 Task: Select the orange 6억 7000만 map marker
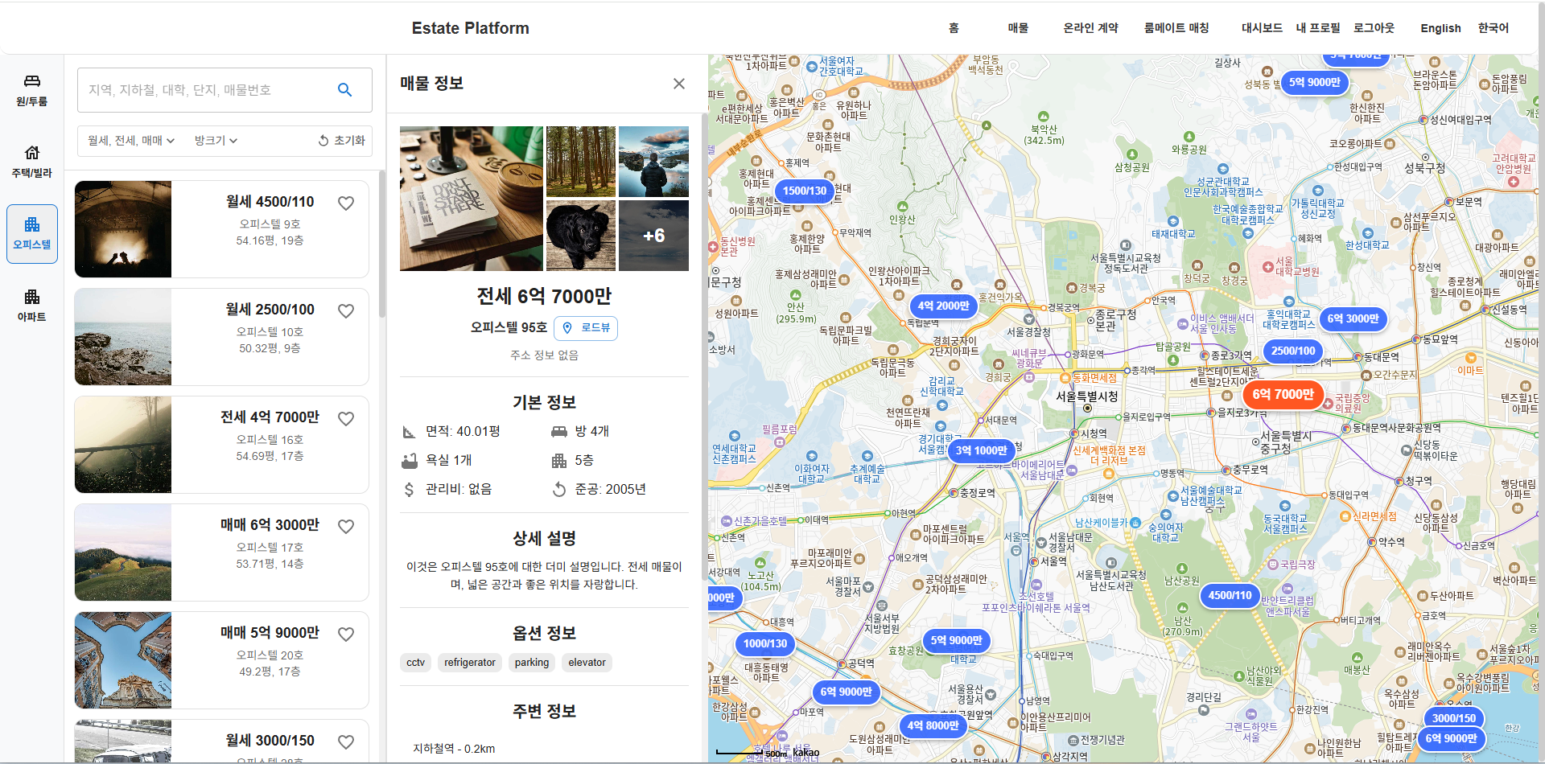1283,395
